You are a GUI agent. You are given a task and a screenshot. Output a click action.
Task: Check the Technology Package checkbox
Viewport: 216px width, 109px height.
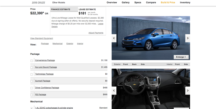coord(32,74)
